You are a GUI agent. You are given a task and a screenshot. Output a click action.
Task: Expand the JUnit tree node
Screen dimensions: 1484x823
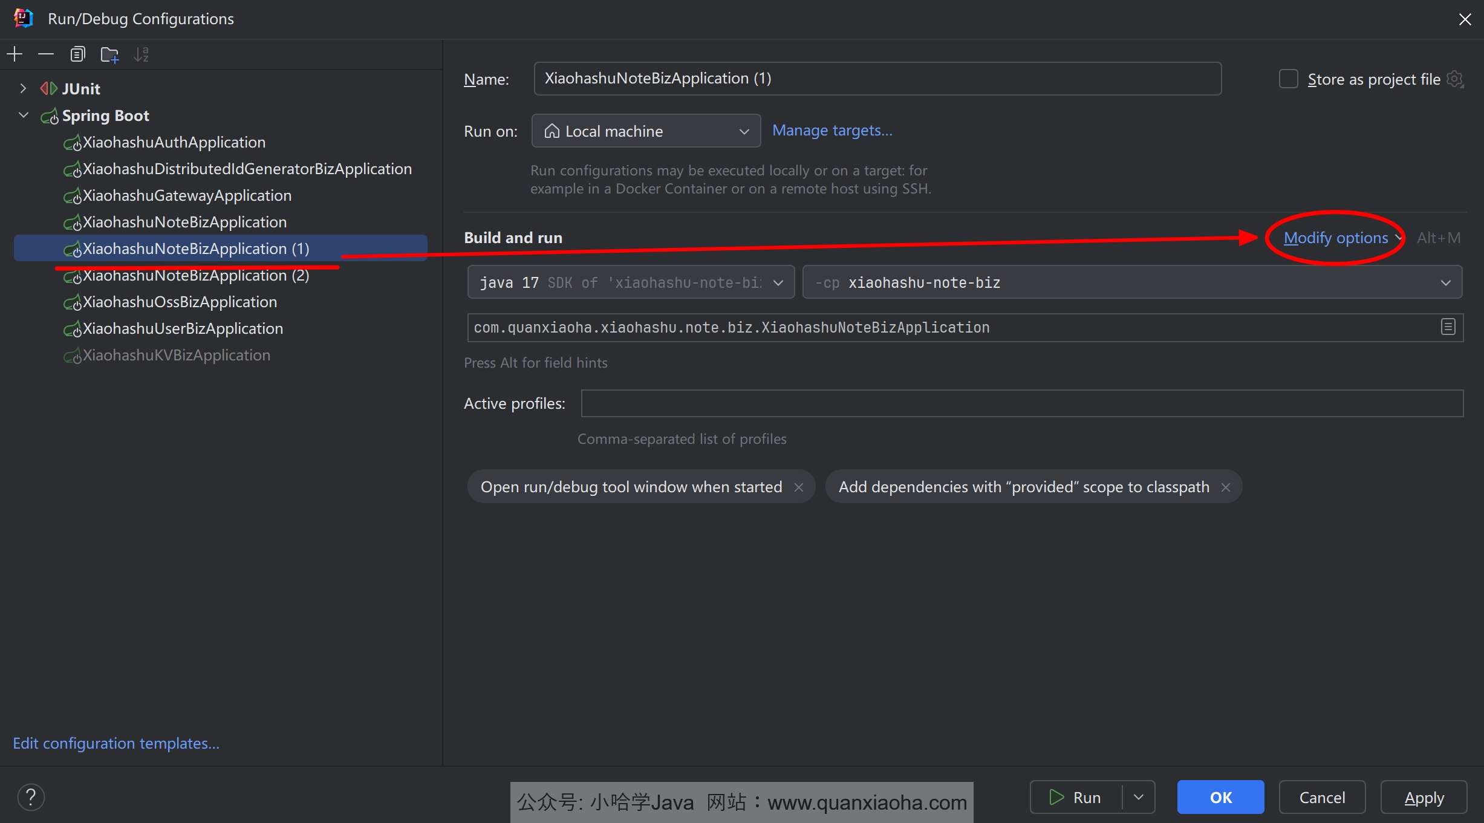pyautogui.click(x=23, y=89)
